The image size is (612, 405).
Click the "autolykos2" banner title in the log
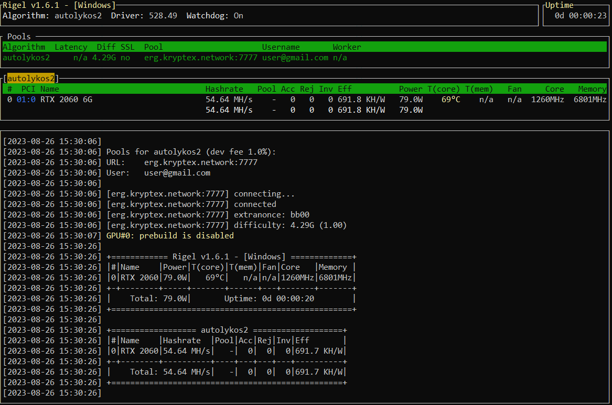[x=224, y=330]
